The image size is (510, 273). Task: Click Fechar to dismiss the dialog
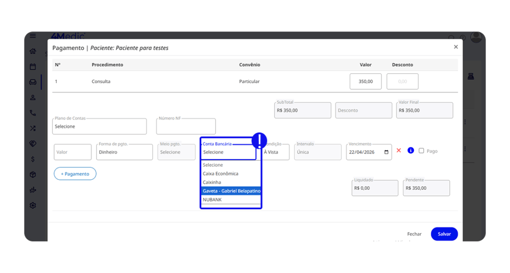click(x=414, y=234)
